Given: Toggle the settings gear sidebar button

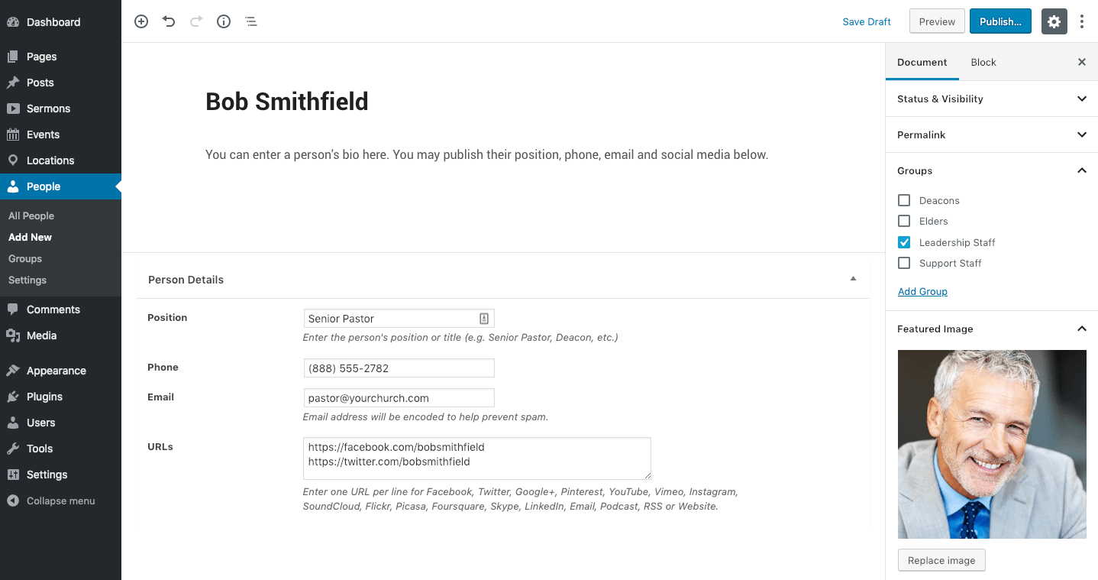Looking at the screenshot, I should point(1054,21).
